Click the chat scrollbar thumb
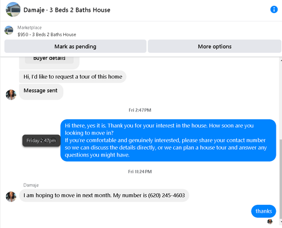Image resolution: width=282 pixels, height=228 pixels. 281,179
